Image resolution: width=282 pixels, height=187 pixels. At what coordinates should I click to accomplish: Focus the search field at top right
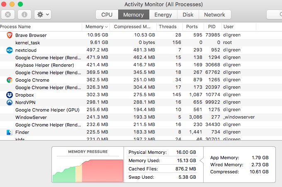[274, 15]
